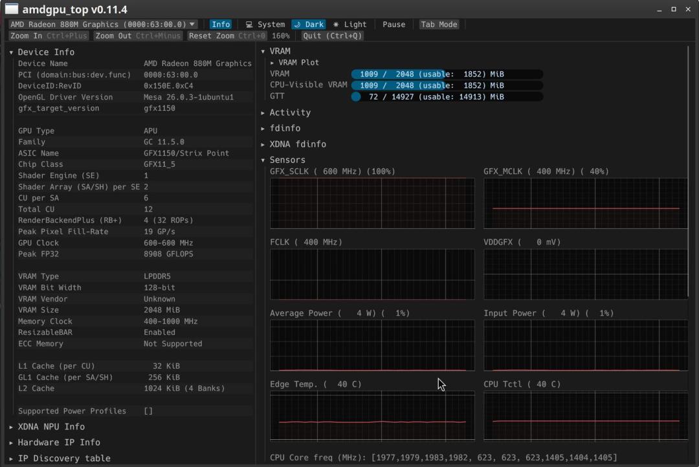
Task: Click the right panel vertical scrollbar
Action: [x=689, y=171]
